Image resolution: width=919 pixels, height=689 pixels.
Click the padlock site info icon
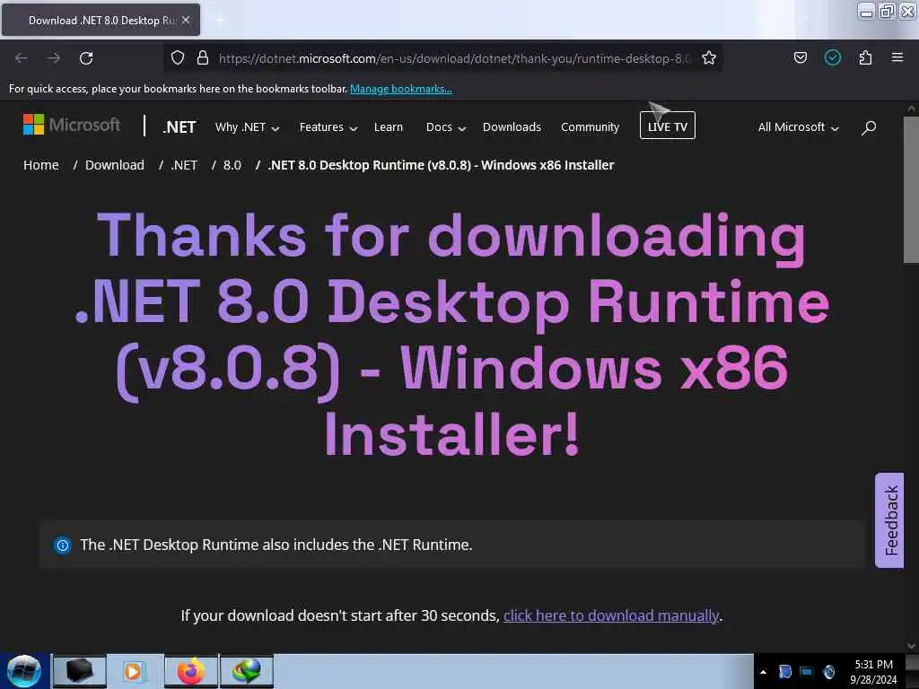[x=203, y=57]
